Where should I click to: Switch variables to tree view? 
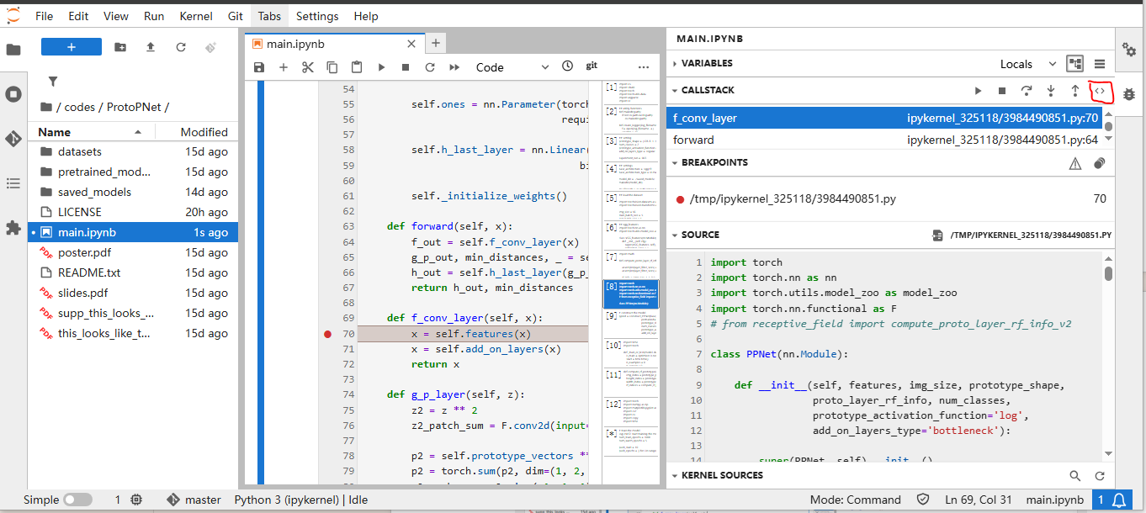pyautogui.click(x=1074, y=64)
